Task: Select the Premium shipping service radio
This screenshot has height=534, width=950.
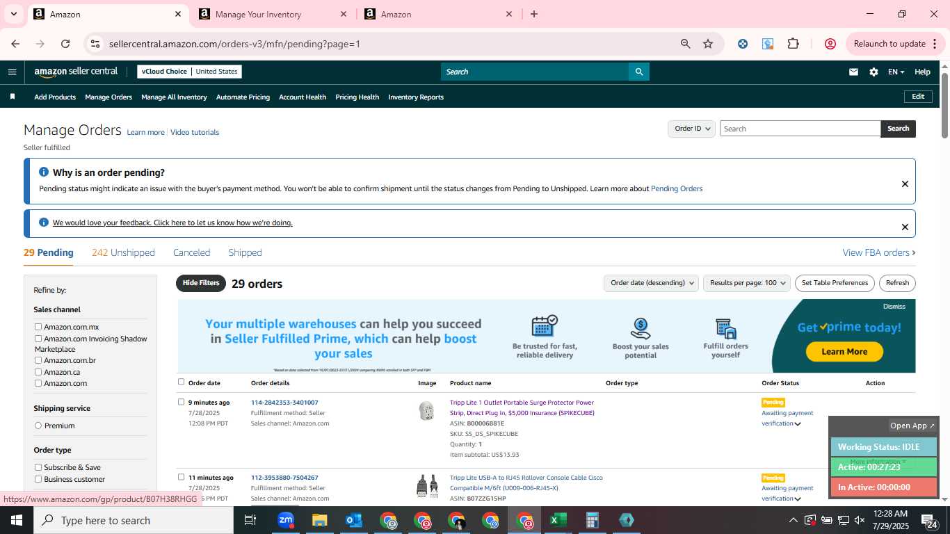Action: (38, 426)
